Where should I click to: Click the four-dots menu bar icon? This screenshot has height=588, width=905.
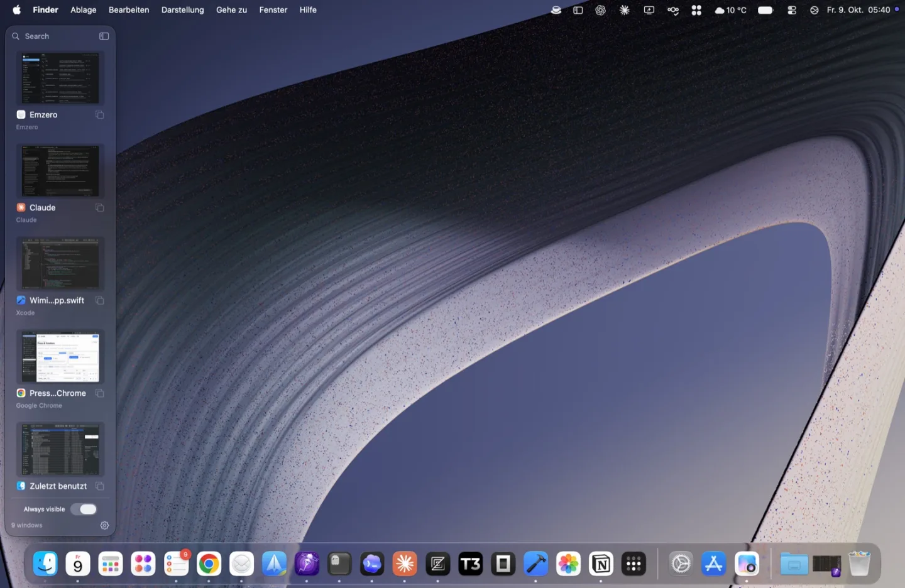pos(696,10)
